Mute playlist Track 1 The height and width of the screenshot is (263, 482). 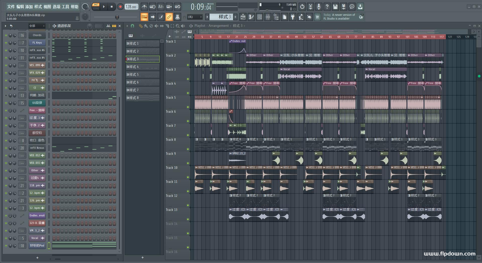pyautogui.click(x=188, y=51)
